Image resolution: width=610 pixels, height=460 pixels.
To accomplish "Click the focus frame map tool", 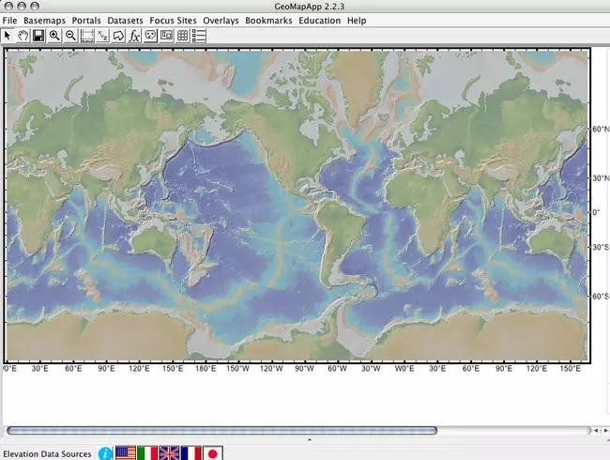I will click(86, 36).
